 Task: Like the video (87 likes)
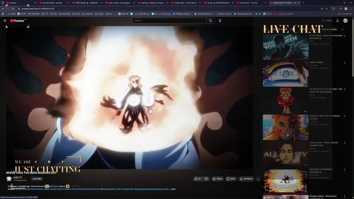click(198, 179)
